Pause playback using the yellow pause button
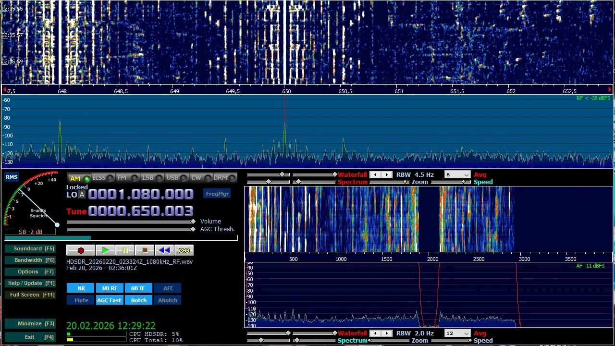 click(x=125, y=250)
